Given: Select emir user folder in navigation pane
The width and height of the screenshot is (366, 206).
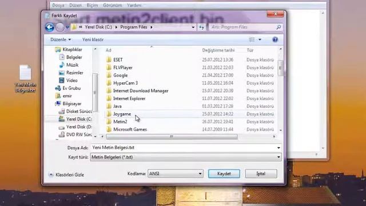Looking at the screenshot, I should (x=67, y=96).
